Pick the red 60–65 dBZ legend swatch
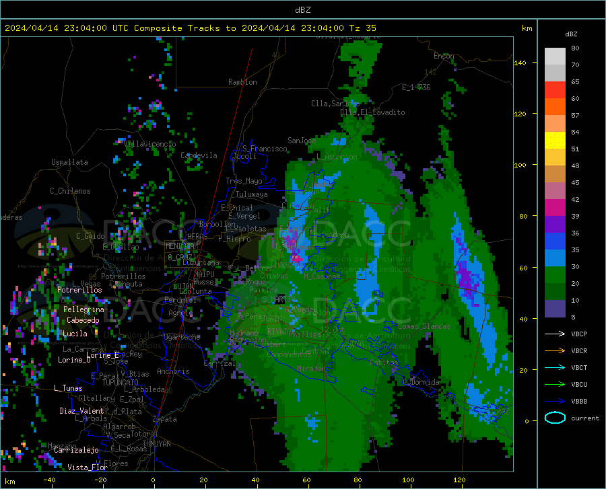The image size is (606, 489). [555, 90]
